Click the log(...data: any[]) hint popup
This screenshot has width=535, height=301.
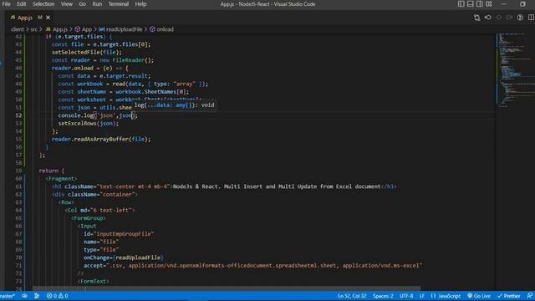tap(174, 105)
